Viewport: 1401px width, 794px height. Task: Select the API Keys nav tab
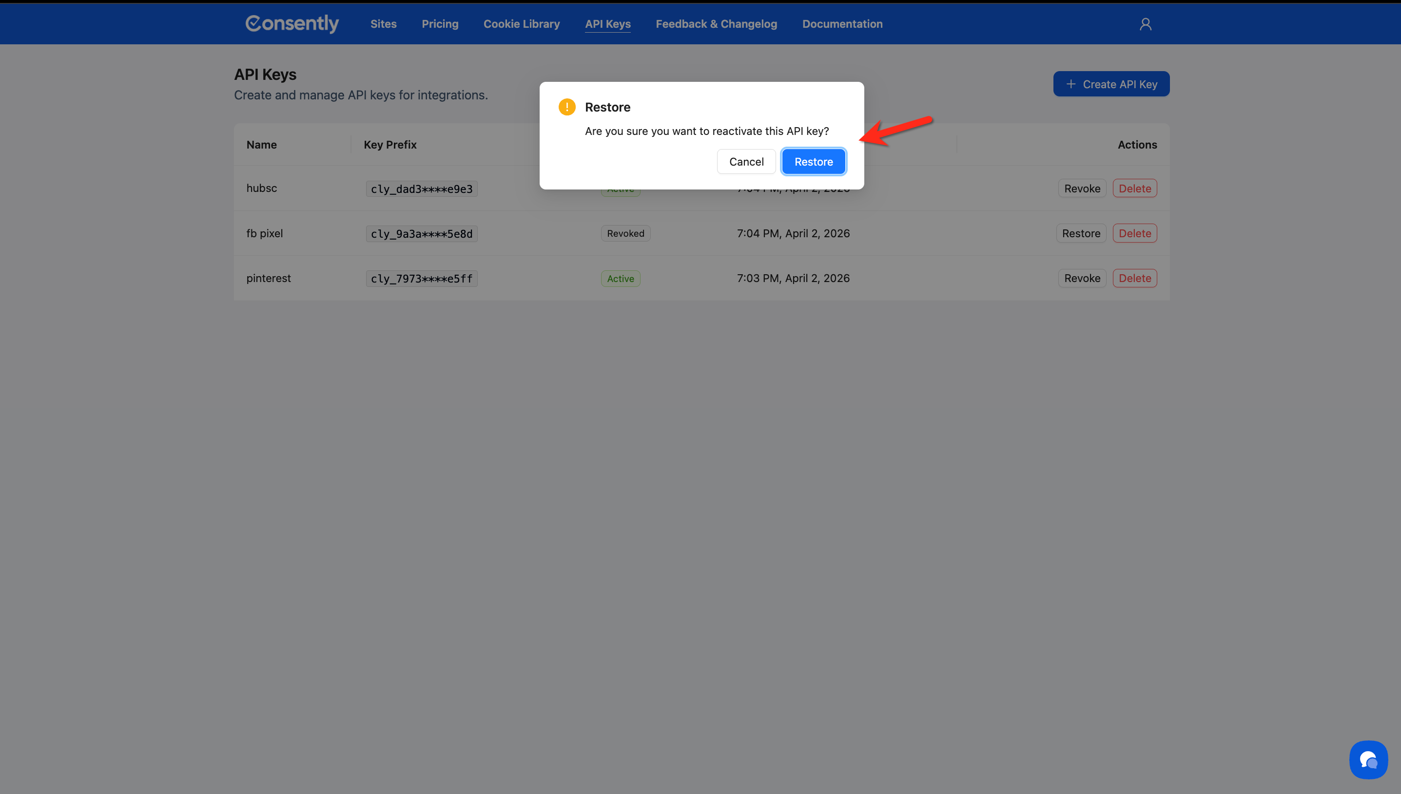[x=607, y=24]
